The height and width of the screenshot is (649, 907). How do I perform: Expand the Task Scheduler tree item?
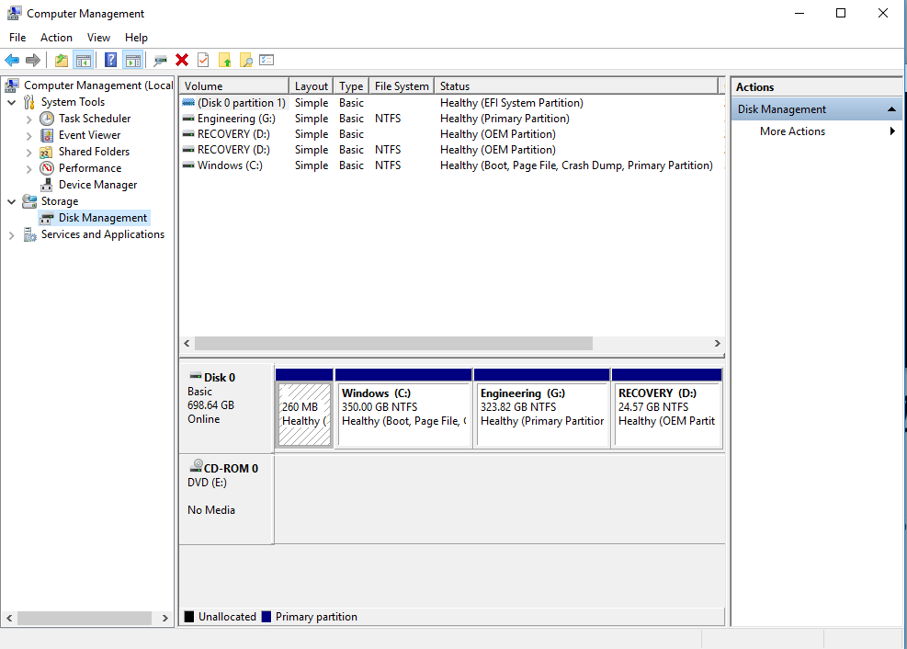(x=28, y=118)
